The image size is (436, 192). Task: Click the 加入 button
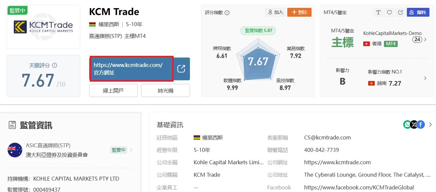[x=275, y=12]
